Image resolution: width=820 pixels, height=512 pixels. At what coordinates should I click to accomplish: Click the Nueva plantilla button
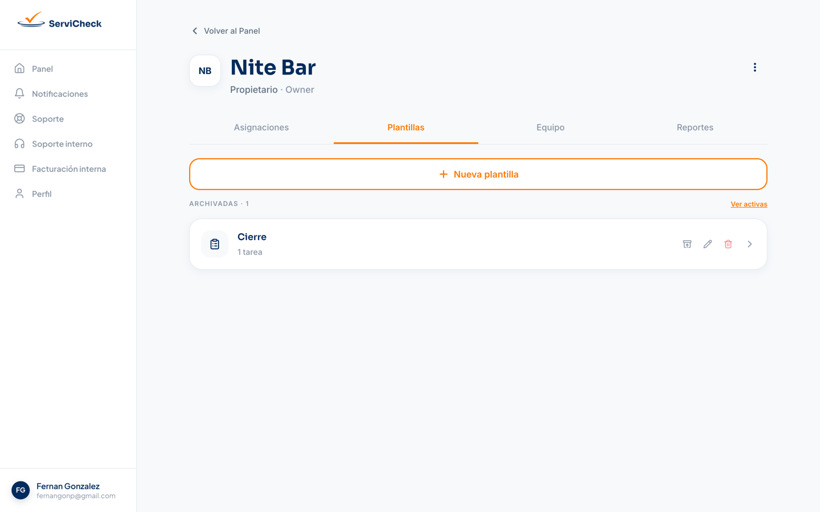478,174
